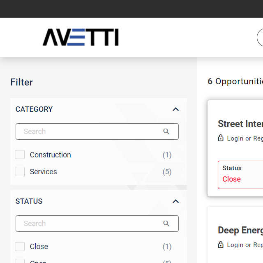This screenshot has width=263, height=263.
Task: Click the Filter heading
Action: point(22,82)
